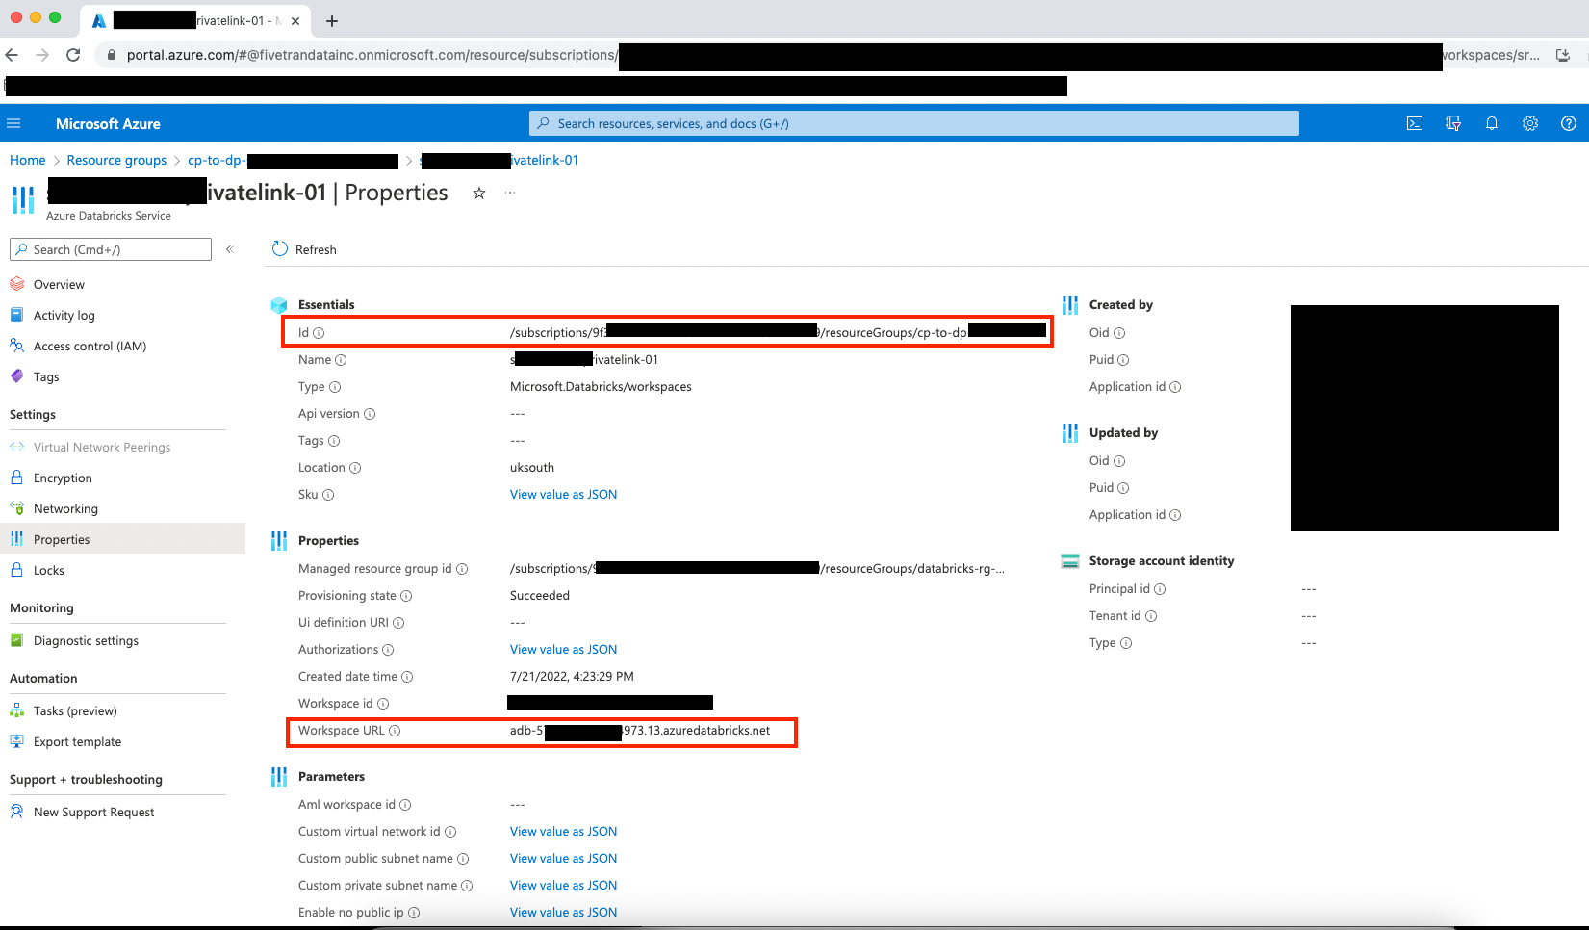Select the uksouth location value
The height and width of the screenshot is (930, 1589).
[532, 468]
